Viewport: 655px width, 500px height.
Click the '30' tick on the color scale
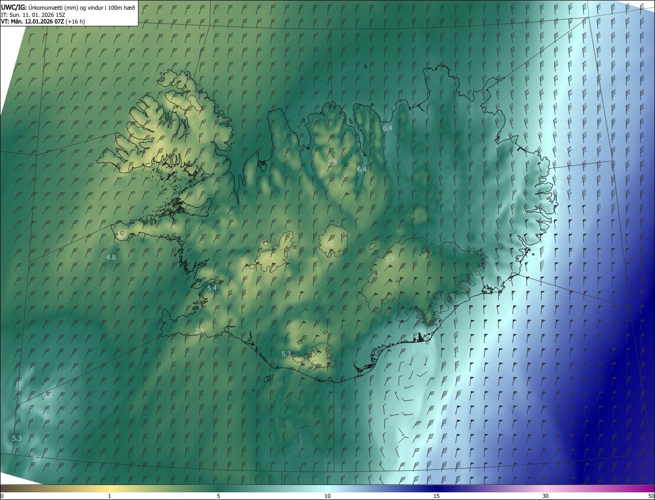point(545,496)
